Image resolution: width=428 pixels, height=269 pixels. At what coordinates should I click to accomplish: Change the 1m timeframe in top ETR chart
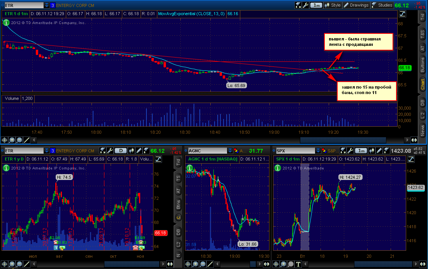click(x=316, y=5)
